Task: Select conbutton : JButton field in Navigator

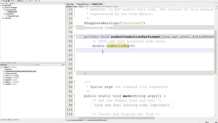Action: tap(12, 78)
